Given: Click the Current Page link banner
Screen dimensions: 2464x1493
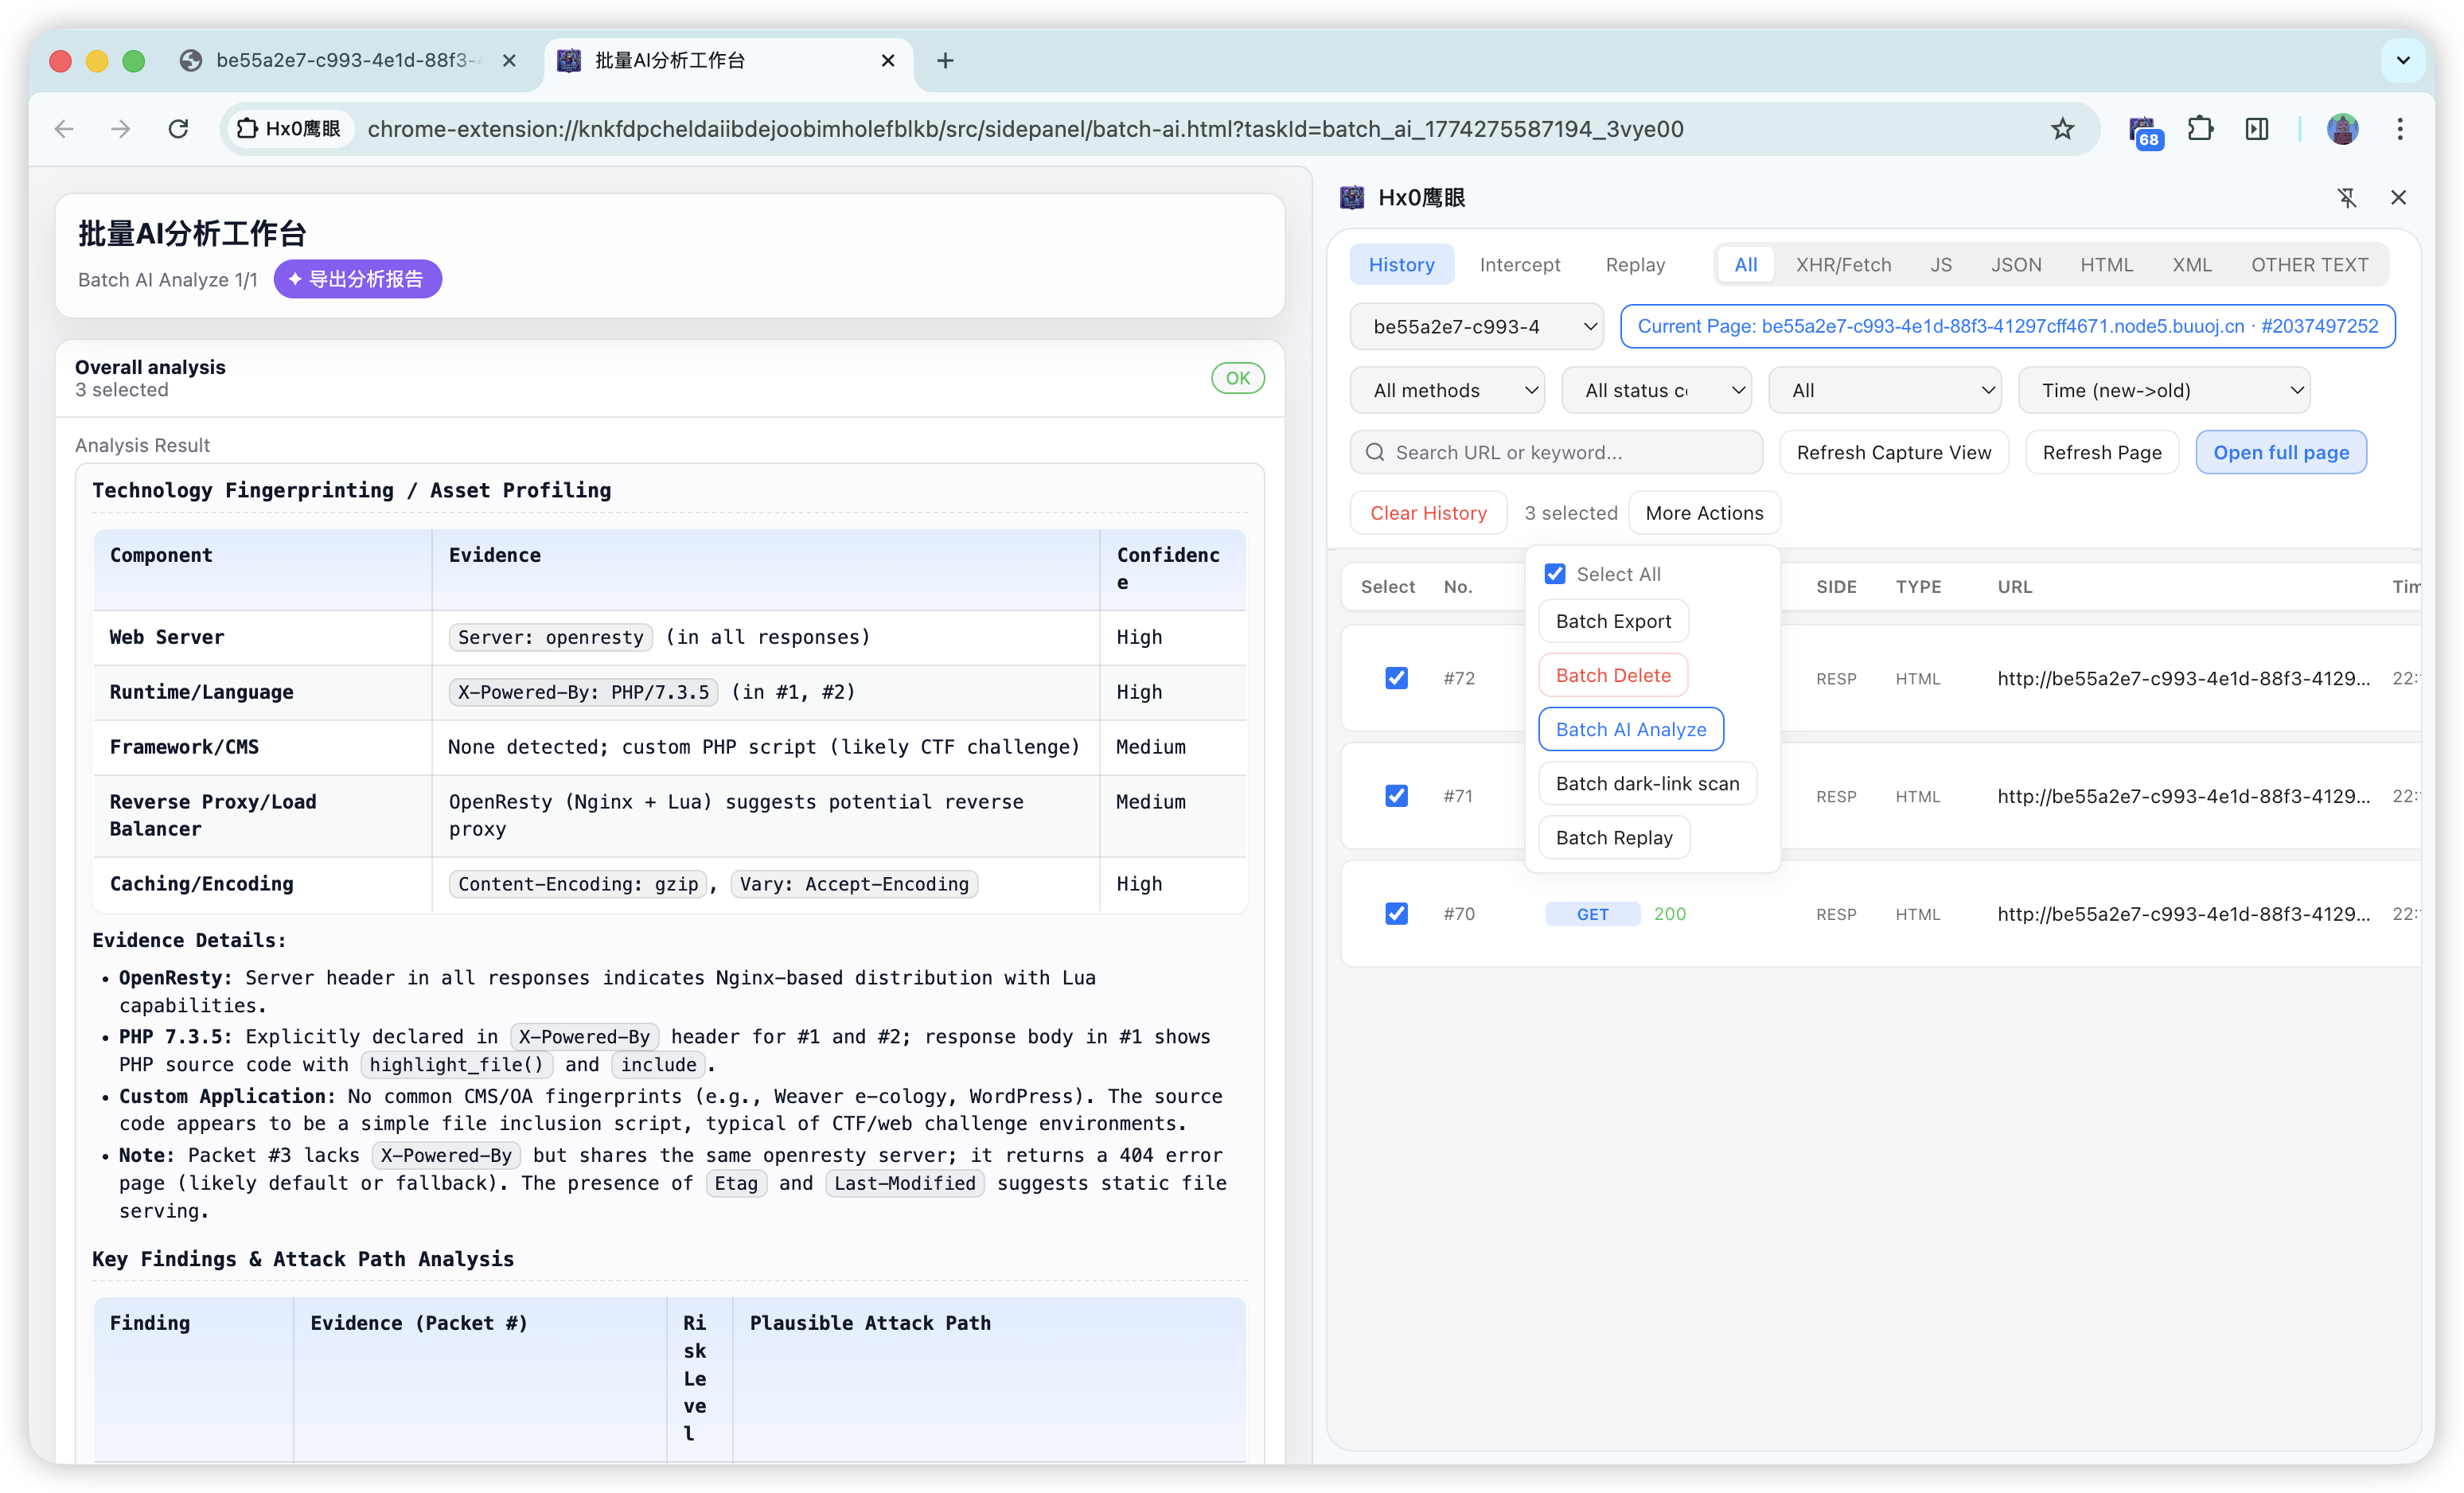Looking at the screenshot, I should pyautogui.click(x=2007, y=327).
